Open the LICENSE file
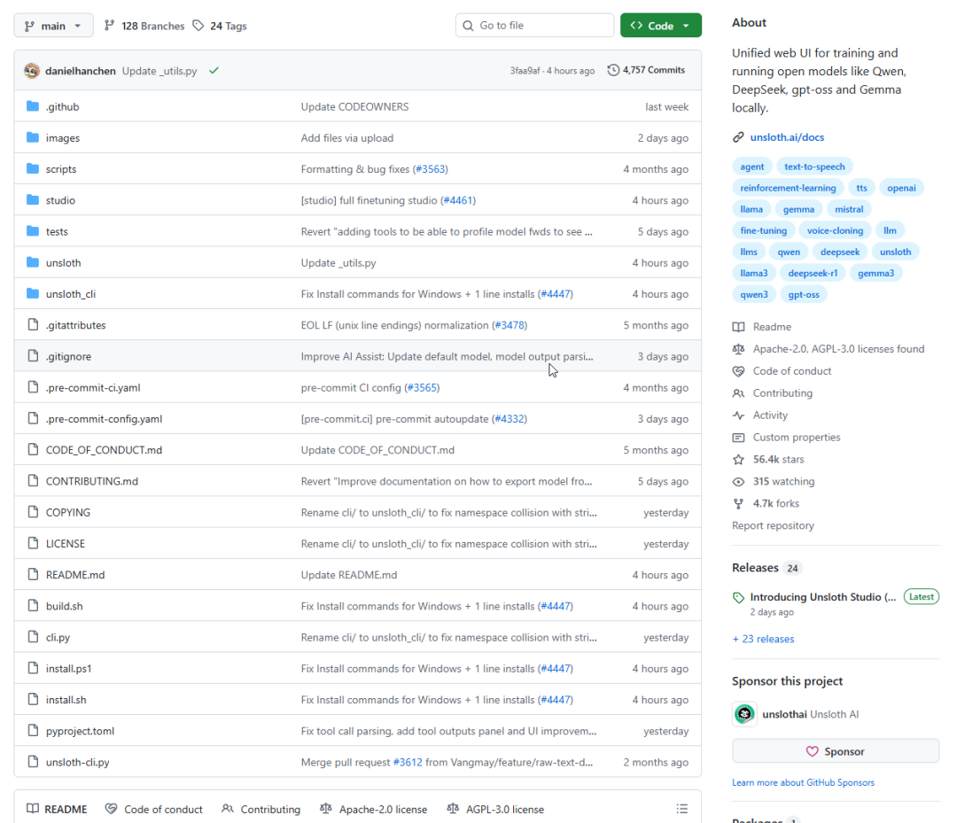This screenshot has width=957, height=823. pos(66,544)
